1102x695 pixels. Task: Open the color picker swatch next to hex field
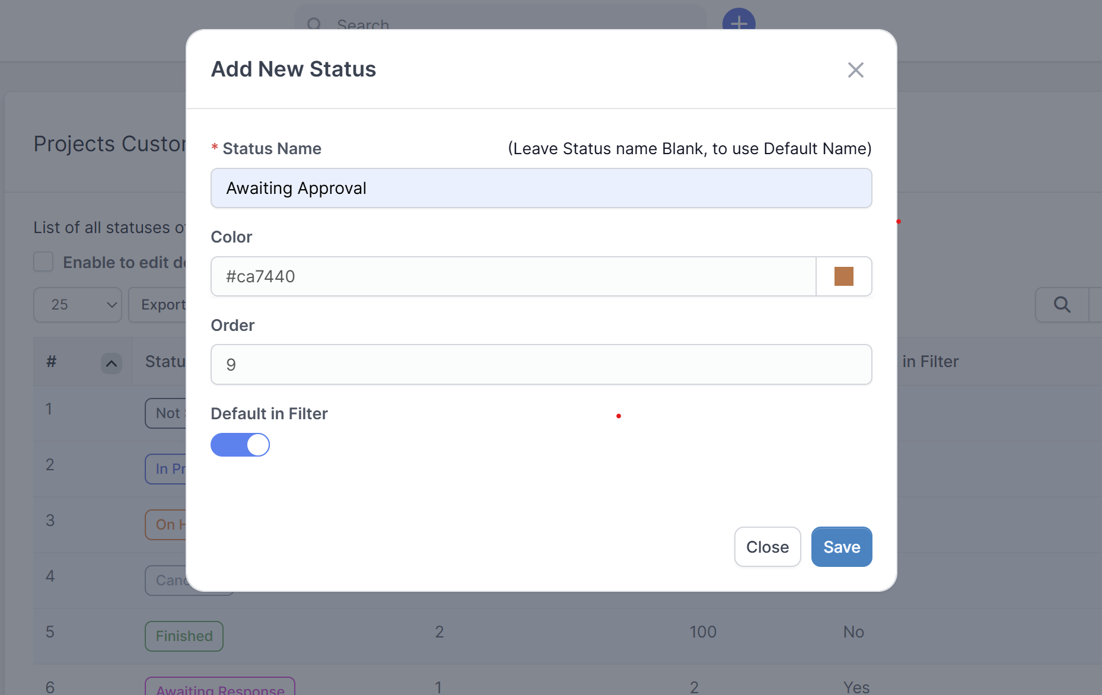(x=843, y=276)
